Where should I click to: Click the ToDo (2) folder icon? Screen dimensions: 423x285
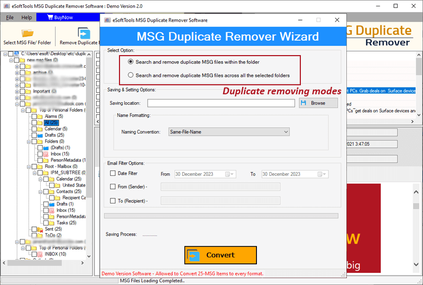40,235
